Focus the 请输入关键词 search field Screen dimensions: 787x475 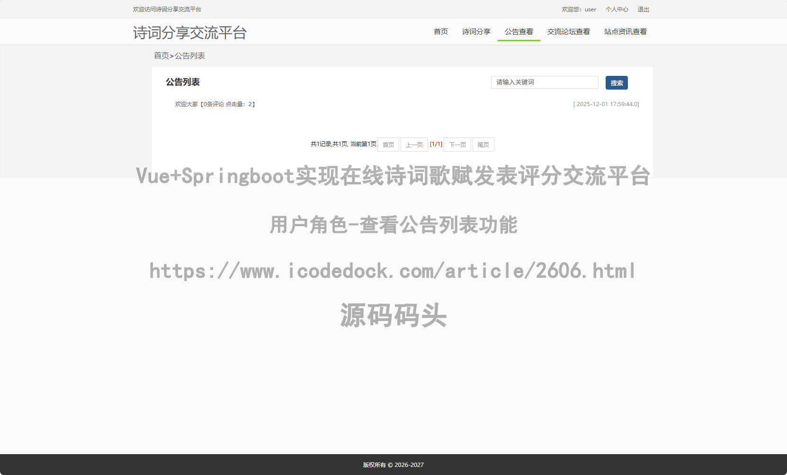point(544,82)
